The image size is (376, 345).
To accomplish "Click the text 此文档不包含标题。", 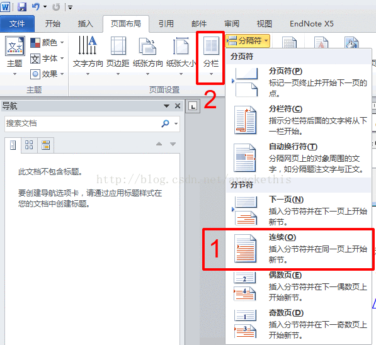I will (50, 172).
